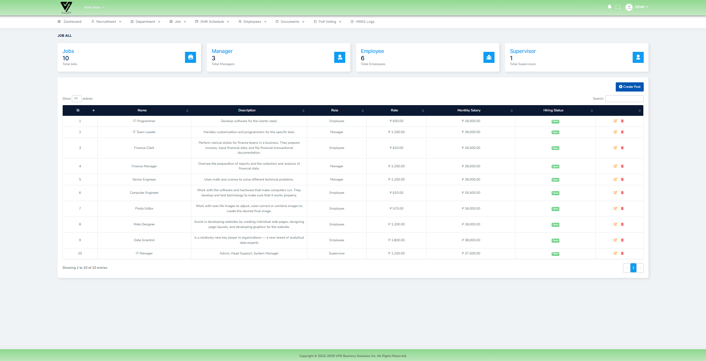Open the Finance Manager job link
Screen dimensions: 706x361
144,166
